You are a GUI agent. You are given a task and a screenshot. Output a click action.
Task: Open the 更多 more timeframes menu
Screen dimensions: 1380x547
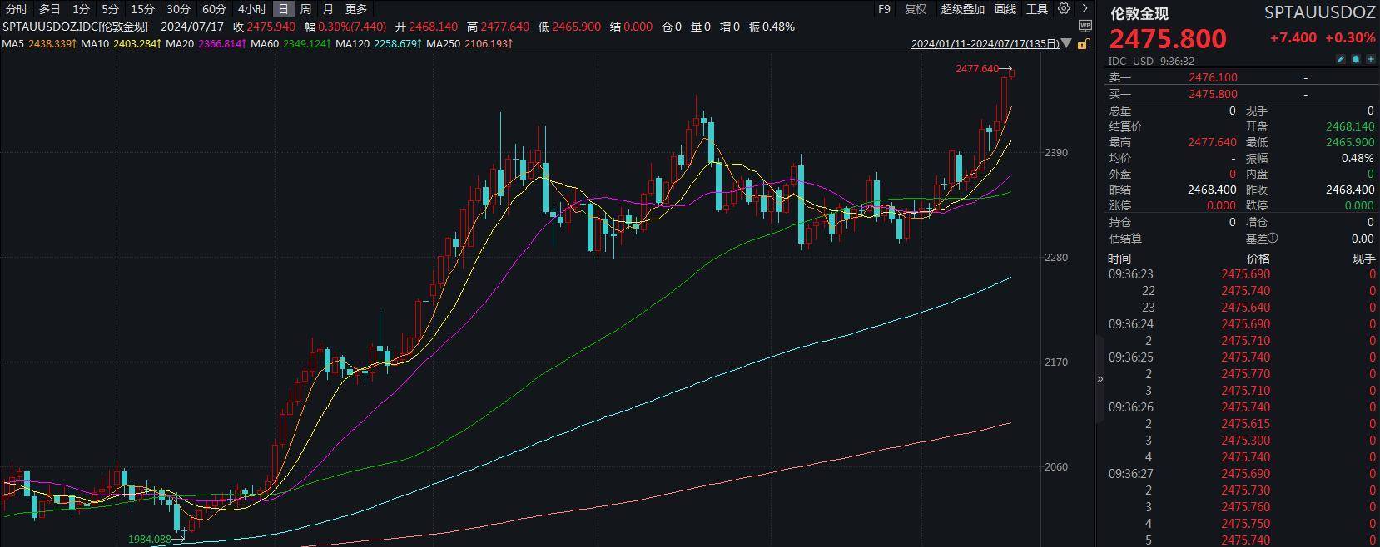click(x=356, y=9)
